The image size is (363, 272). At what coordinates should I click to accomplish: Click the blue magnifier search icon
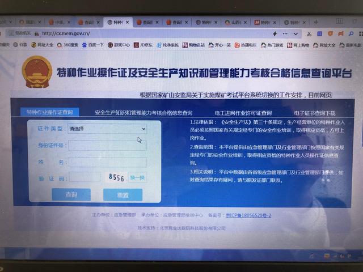coord(351,34)
